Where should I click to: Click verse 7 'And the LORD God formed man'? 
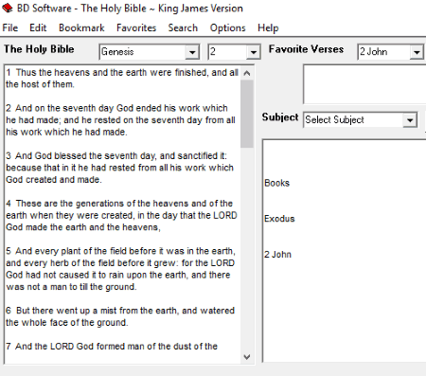tap(112, 347)
